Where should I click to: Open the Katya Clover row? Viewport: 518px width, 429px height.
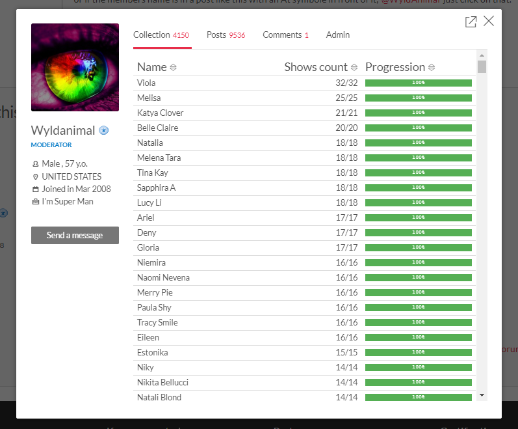(161, 113)
